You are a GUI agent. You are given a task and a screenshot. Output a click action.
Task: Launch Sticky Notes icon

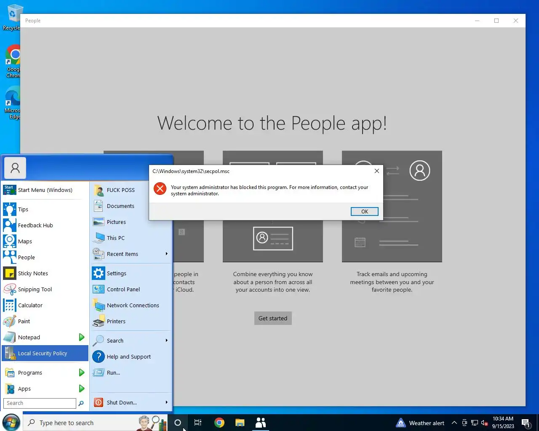[10, 273]
